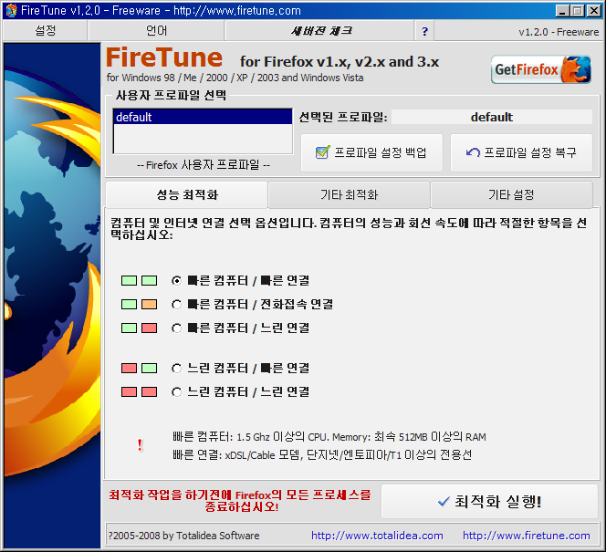606x552 pixels.
Task: Open the http://www.firetune.com link
Action: pyautogui.click(x=527, y=536)
